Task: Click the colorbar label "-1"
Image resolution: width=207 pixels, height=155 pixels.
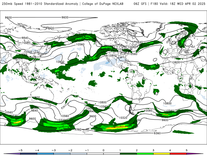Action: coord(87,150)
